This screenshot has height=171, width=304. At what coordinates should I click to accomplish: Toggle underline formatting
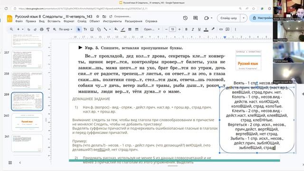point(199,29)
